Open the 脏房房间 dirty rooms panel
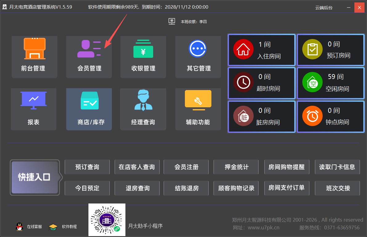This screenshot has height=237, width=367. (x=261, y=117)
